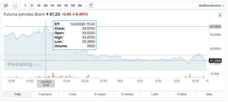Screen dimensions: 228x102
Task: Select the area chart type icon
Action: pos(15,6)
